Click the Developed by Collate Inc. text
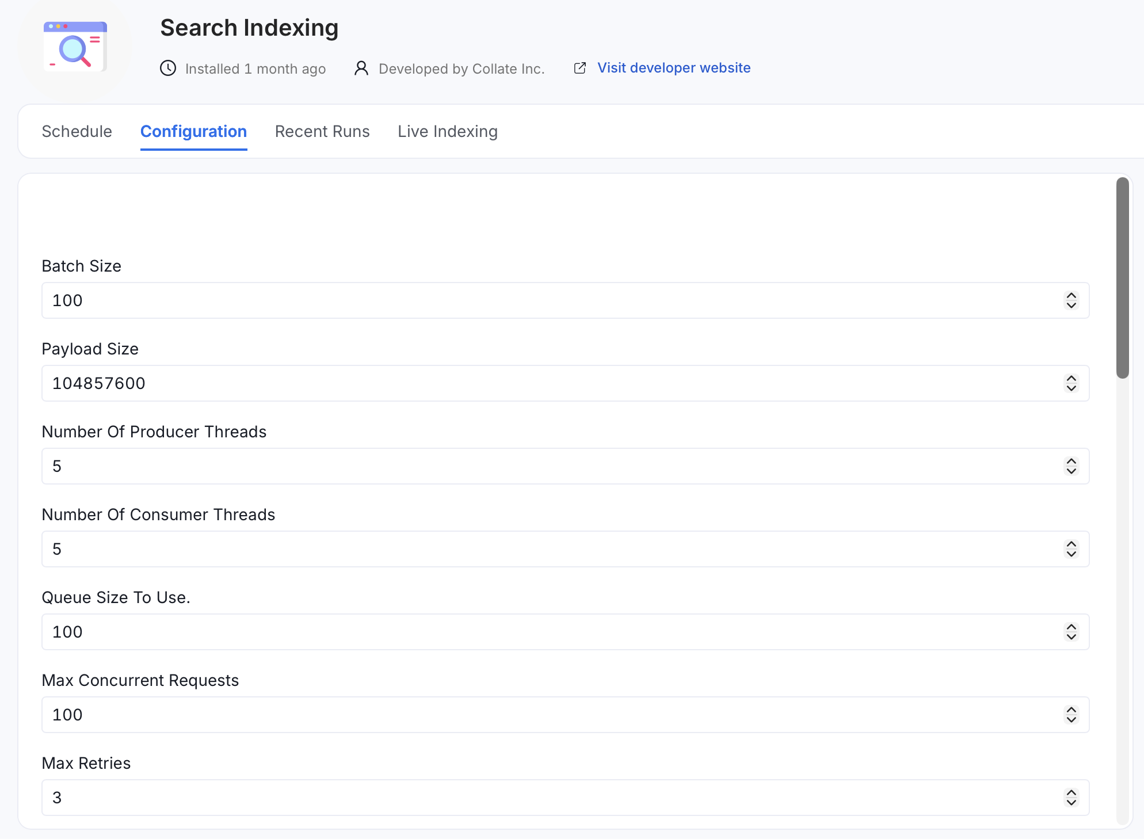The image size is (1144, 839). coord(462,69)
